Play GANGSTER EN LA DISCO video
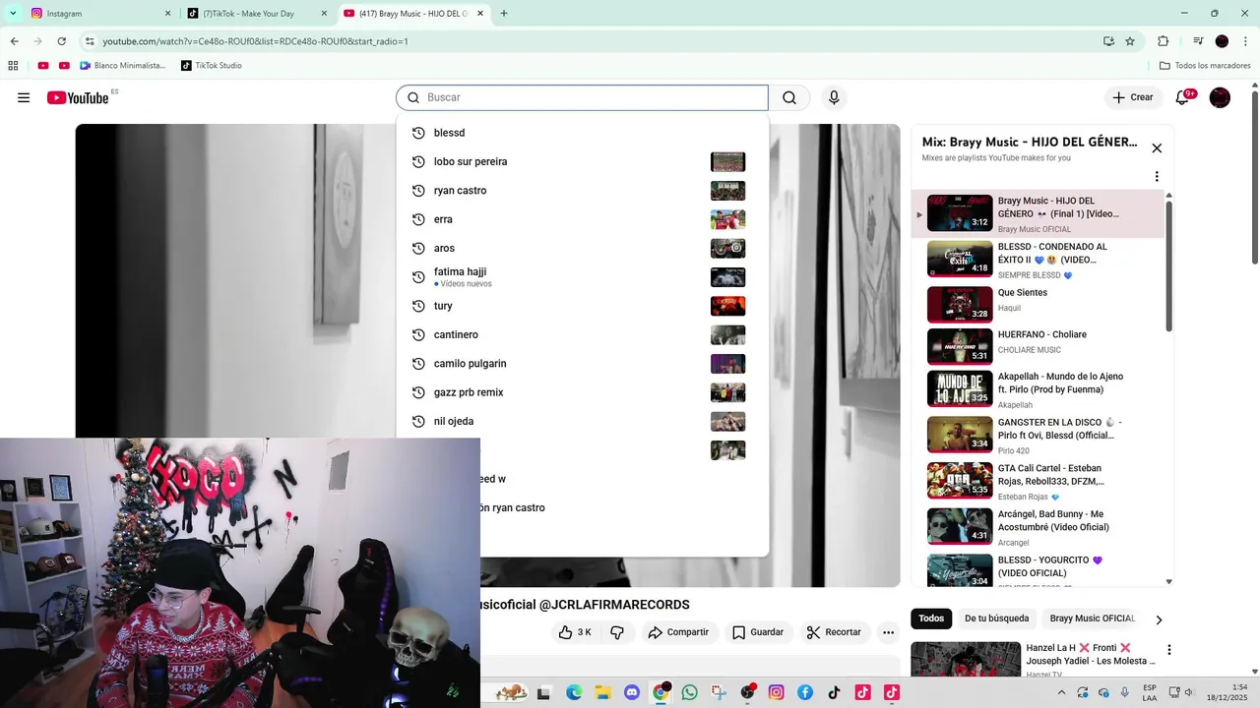This screenshot has height=708, width=1260. (x=1038, y=435)
